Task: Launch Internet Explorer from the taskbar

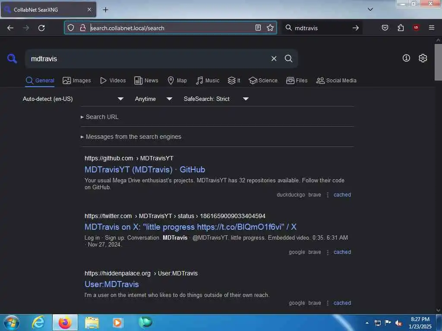Action: tap(38, 322)
